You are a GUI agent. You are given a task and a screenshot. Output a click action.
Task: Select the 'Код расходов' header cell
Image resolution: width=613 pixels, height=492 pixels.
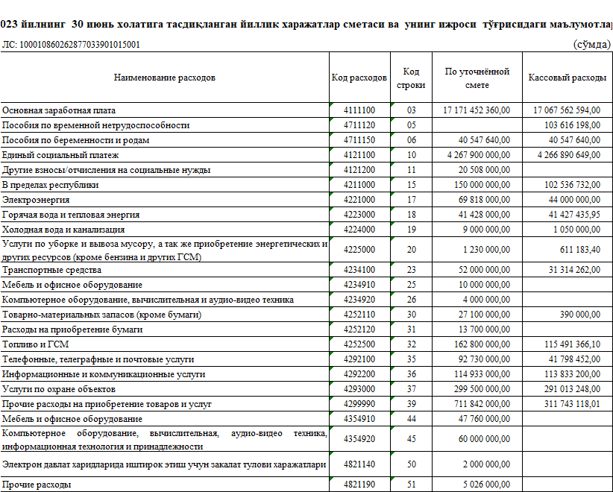[x=359, y=78]
